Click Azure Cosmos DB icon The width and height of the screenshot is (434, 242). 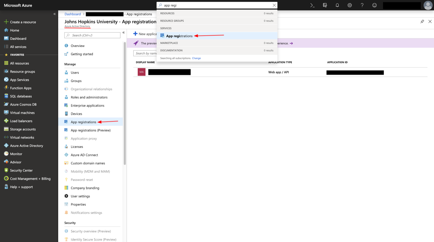click(6, 104)
